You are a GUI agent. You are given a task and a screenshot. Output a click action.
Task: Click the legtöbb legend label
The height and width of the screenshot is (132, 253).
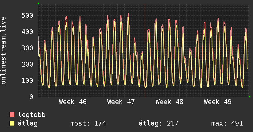[x=32, y=115]
